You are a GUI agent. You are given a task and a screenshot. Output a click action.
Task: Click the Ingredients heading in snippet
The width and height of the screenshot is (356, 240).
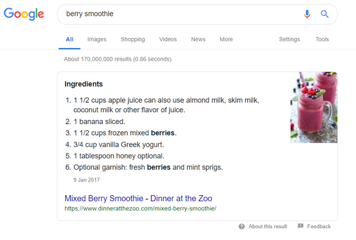pyautogui.click(x=84, y=84)
